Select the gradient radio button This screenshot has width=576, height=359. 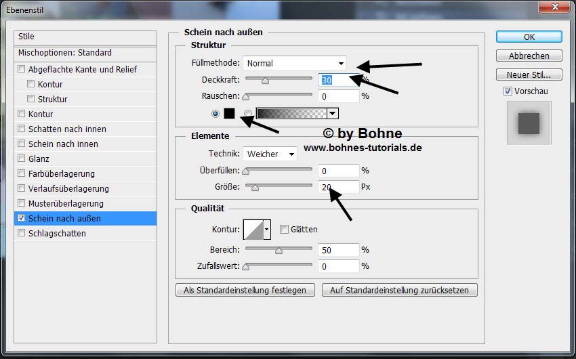point(248,114)
